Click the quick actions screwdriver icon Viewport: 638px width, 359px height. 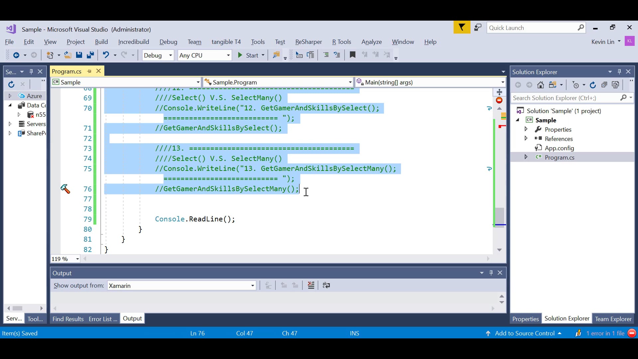point(65,189)
